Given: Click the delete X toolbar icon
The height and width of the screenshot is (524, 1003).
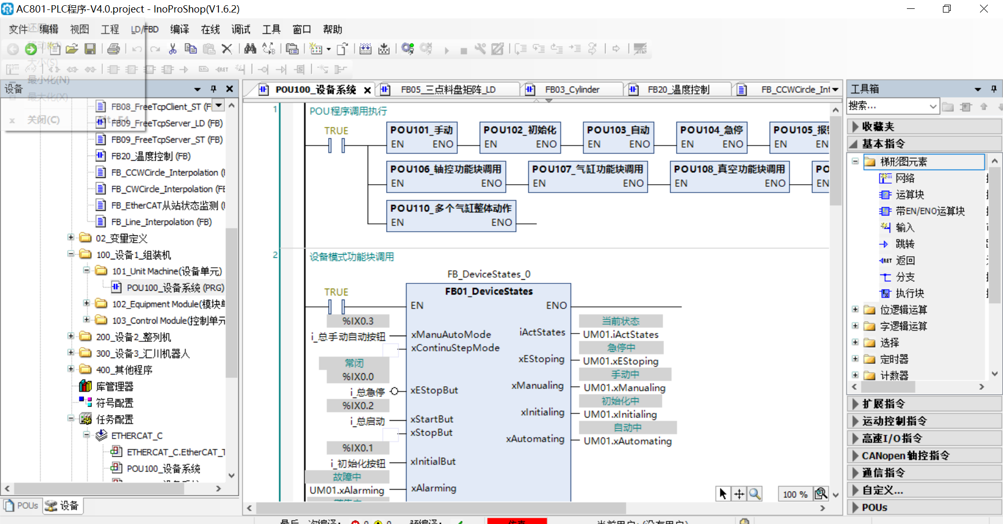Looking at the screenshot, I should pos(227,49).
